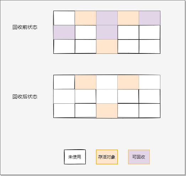186x176 pixels.
Task: Click the purple cell at the right end of the 回收前状态 top row
Action: [x=149, y=18]
